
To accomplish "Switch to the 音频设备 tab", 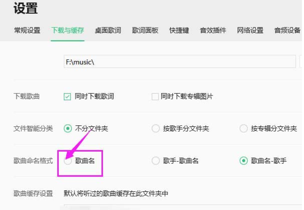I will (x=287, y=30).
